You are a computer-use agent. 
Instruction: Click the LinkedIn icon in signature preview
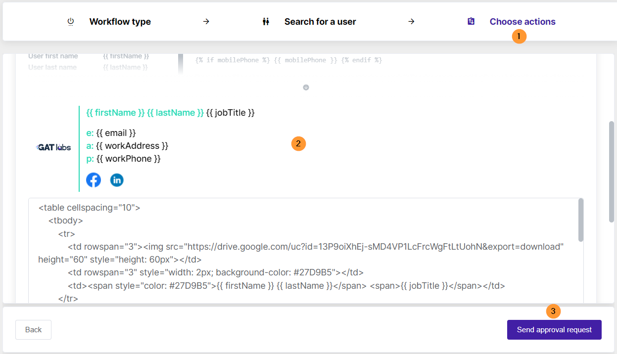pos(117,180)
